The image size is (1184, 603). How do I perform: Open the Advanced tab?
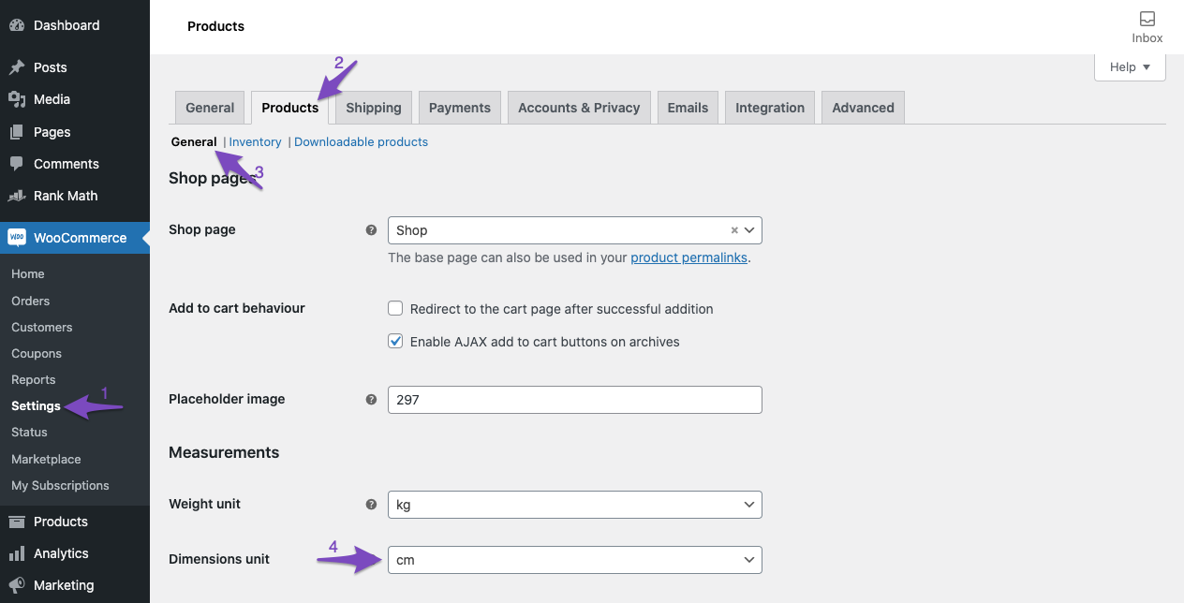point(863,108)
